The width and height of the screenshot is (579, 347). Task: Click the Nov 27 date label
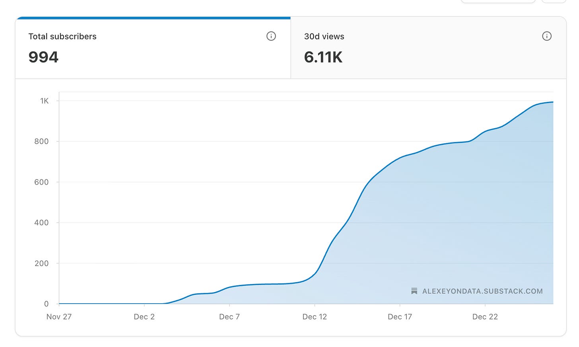[59, 317]
